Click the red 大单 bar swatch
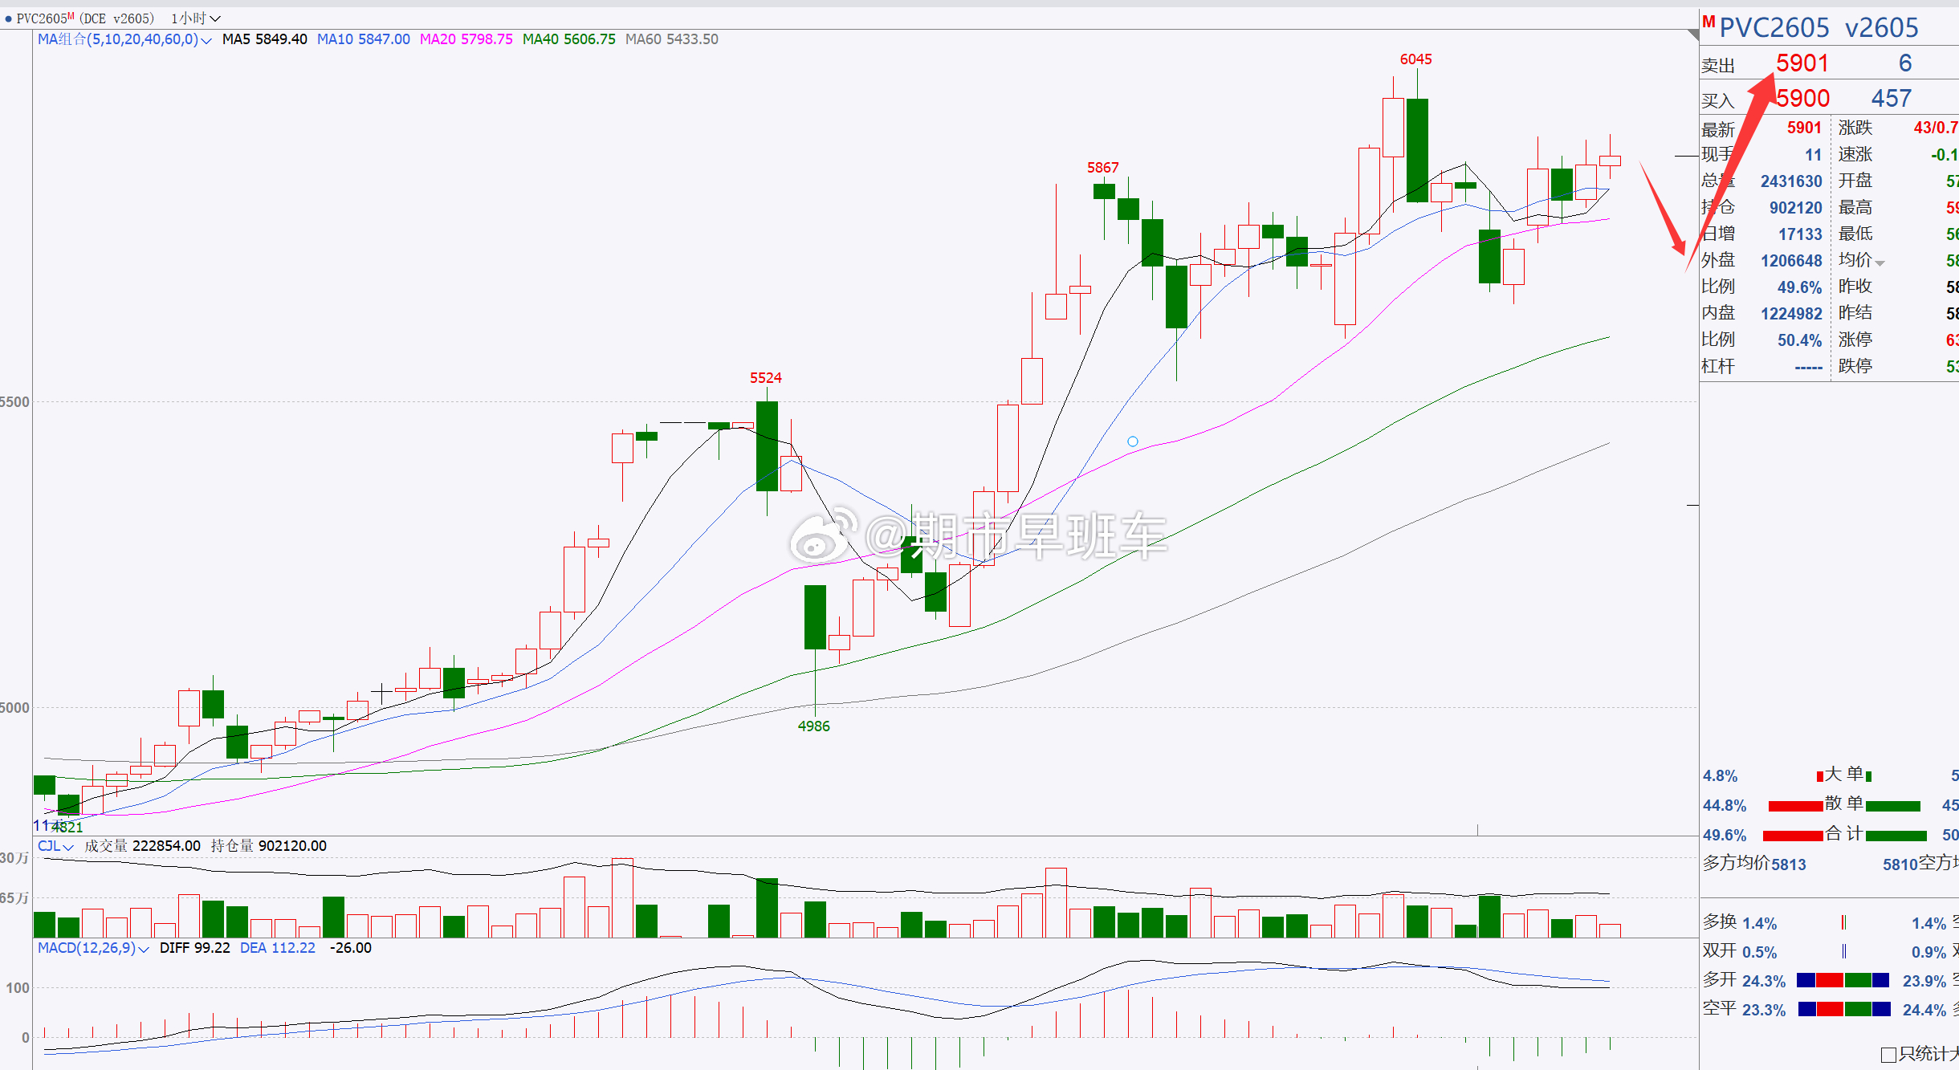The width and height of the screenshot is (1959, 1070). (x=1820, y=775)
